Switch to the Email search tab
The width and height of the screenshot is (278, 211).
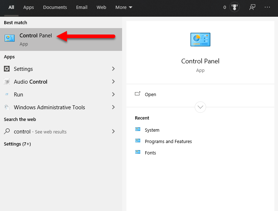[82, 7]
